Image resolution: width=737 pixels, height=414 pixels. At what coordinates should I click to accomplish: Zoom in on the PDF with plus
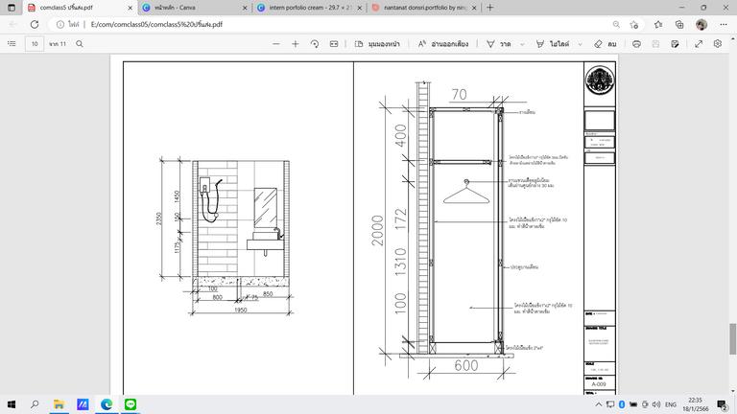point(296,44)
